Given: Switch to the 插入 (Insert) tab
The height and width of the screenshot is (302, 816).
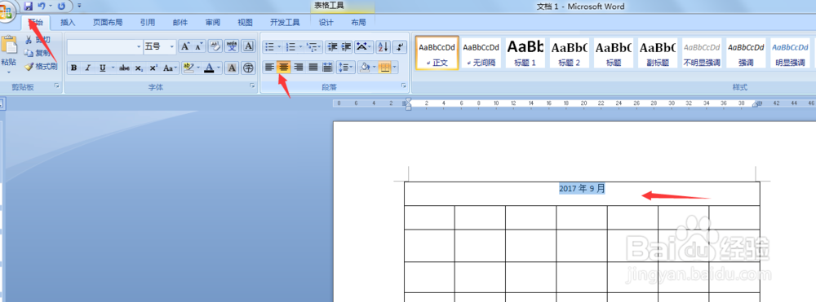Looking at the screenshot, I should pos(68,22).
